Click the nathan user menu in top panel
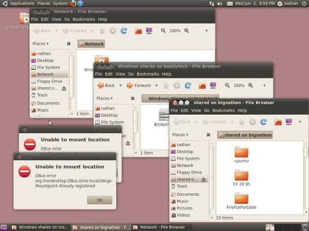Viewport: 309px width, 231px height. coord(288,4)
